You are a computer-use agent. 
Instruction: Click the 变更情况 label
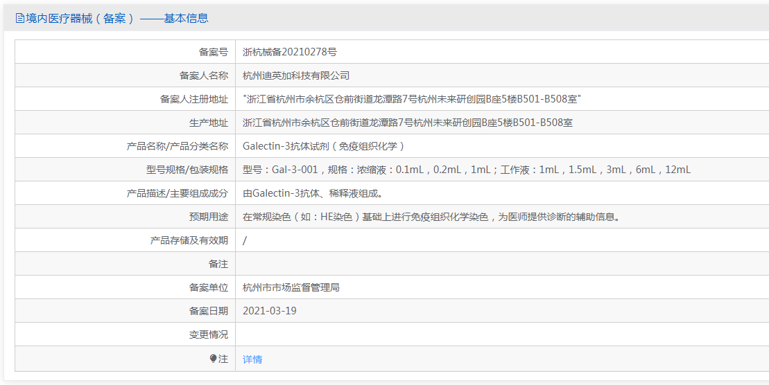click(209, 334)
